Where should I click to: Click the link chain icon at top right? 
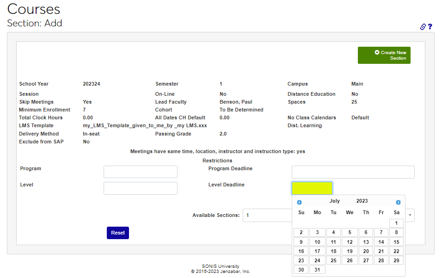pyautogui.click(x=423, y=27)
